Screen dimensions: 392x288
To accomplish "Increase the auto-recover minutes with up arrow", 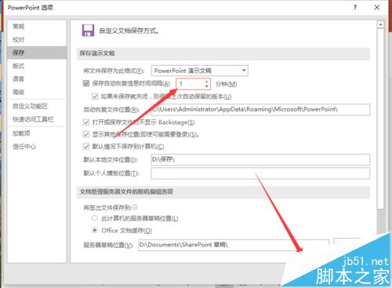I will [x=207, y=82].
